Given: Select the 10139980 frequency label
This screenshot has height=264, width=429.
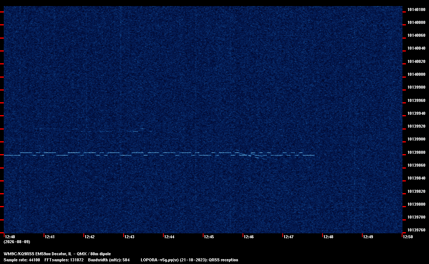Looking at the screenshot, I should pos(416,87).
